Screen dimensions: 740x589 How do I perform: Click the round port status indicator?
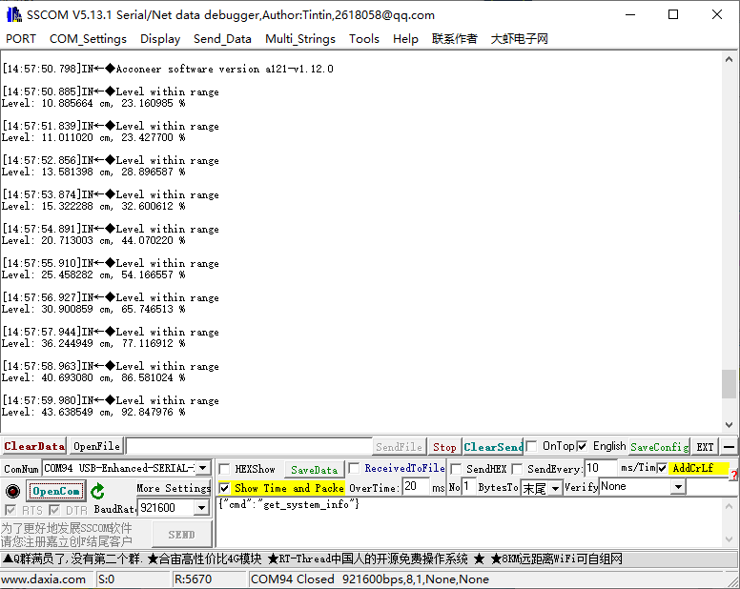coord(12,492)
